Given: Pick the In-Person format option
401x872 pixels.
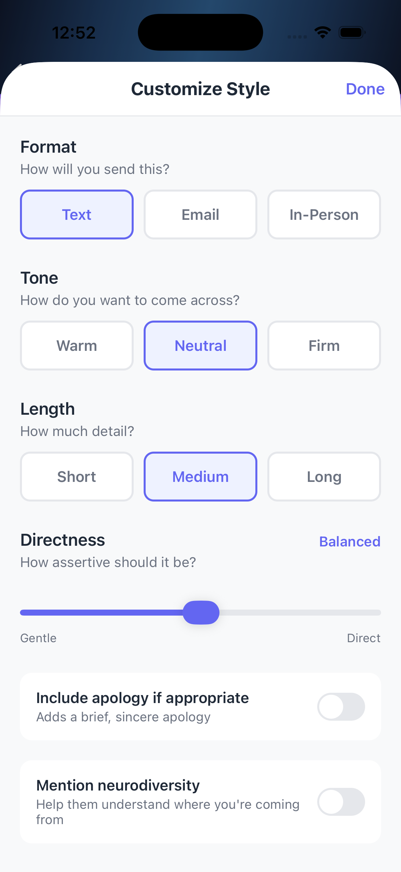Looking at the screenshot, I should point(324,215).
